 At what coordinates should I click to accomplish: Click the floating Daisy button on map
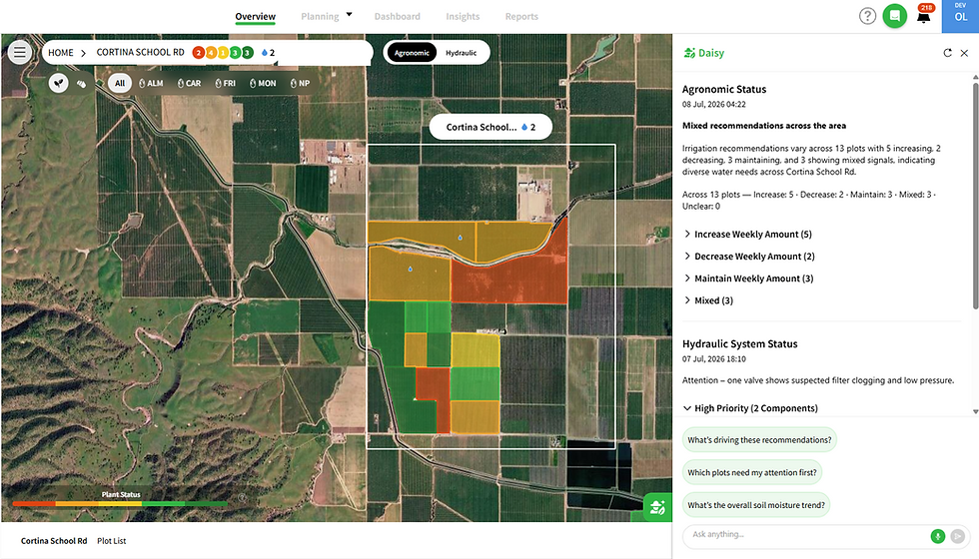point(657,507)
